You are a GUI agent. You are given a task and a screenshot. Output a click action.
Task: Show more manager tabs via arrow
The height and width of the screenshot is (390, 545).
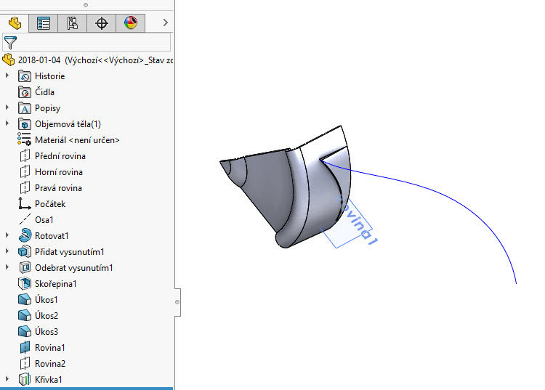pyautogui.click(x=166, y=23)
